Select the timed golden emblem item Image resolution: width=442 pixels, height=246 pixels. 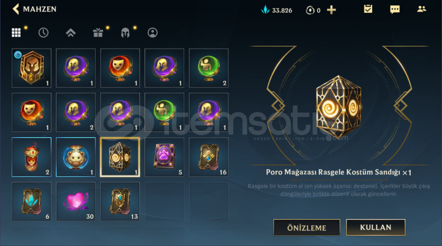(32, 68)
